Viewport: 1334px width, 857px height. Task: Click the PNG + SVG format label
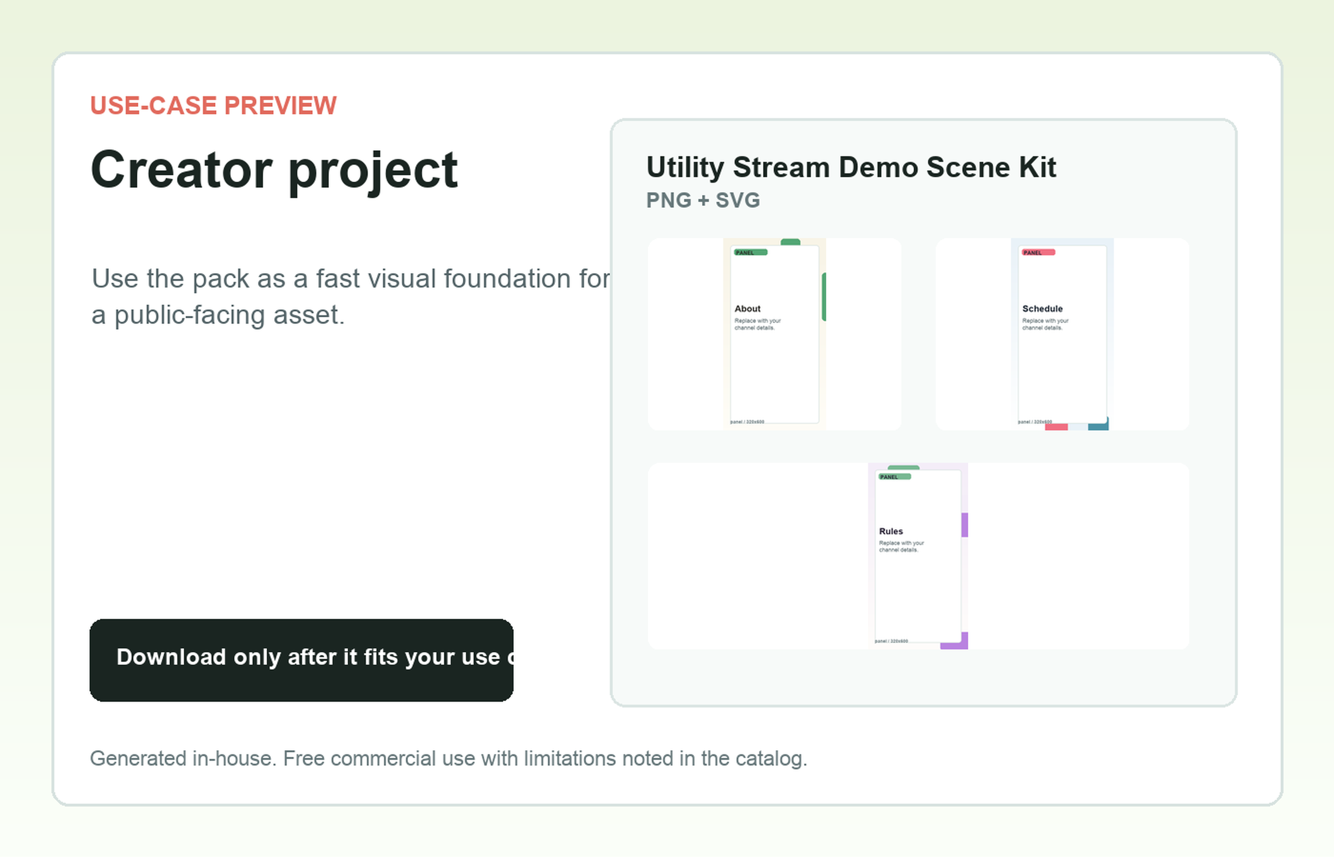click(x=703, y=200)
